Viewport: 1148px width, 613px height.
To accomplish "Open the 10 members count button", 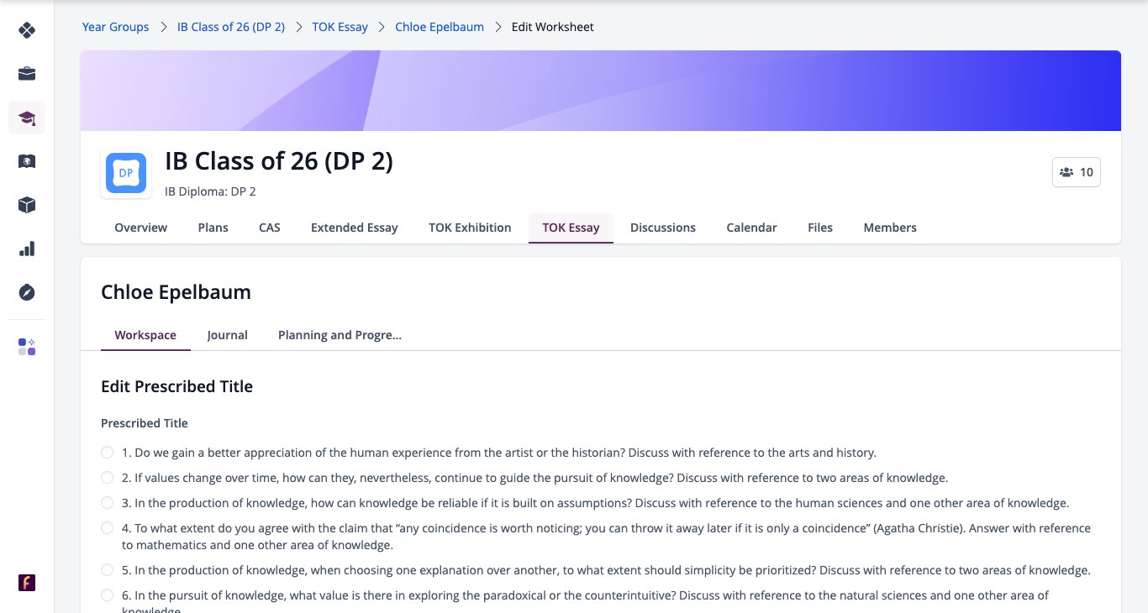I will 1077,172.
